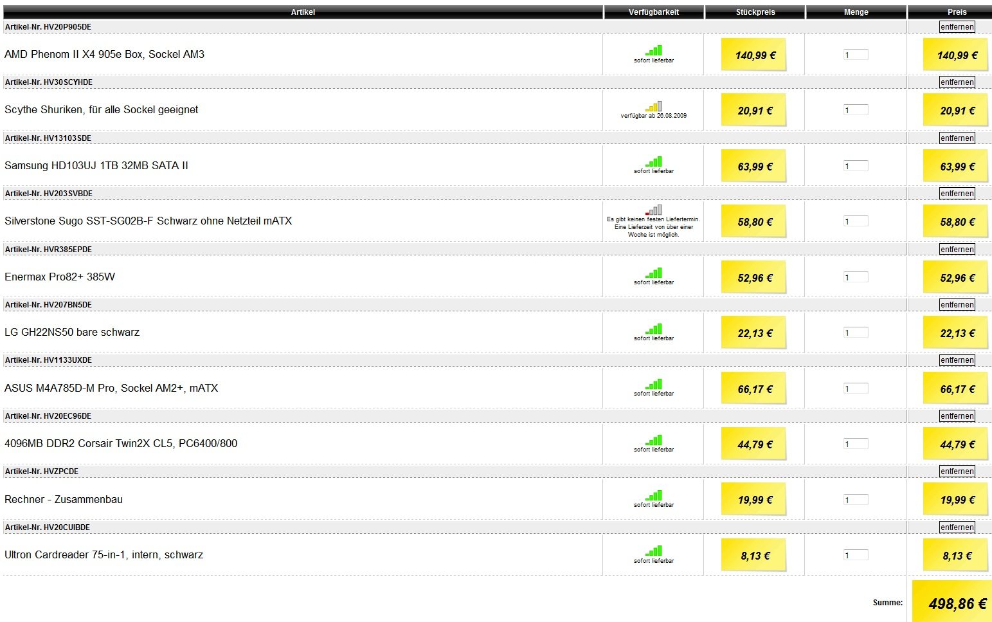Click unit price 58,80 € in Stückpreis column

coord(755,222)
